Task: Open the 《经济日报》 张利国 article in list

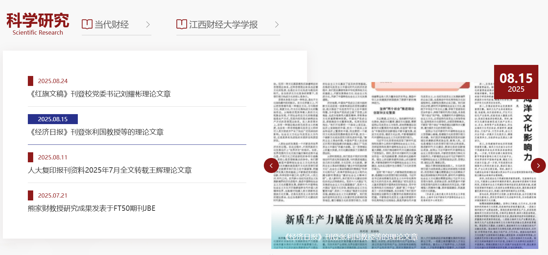Action: pos(96,132)
